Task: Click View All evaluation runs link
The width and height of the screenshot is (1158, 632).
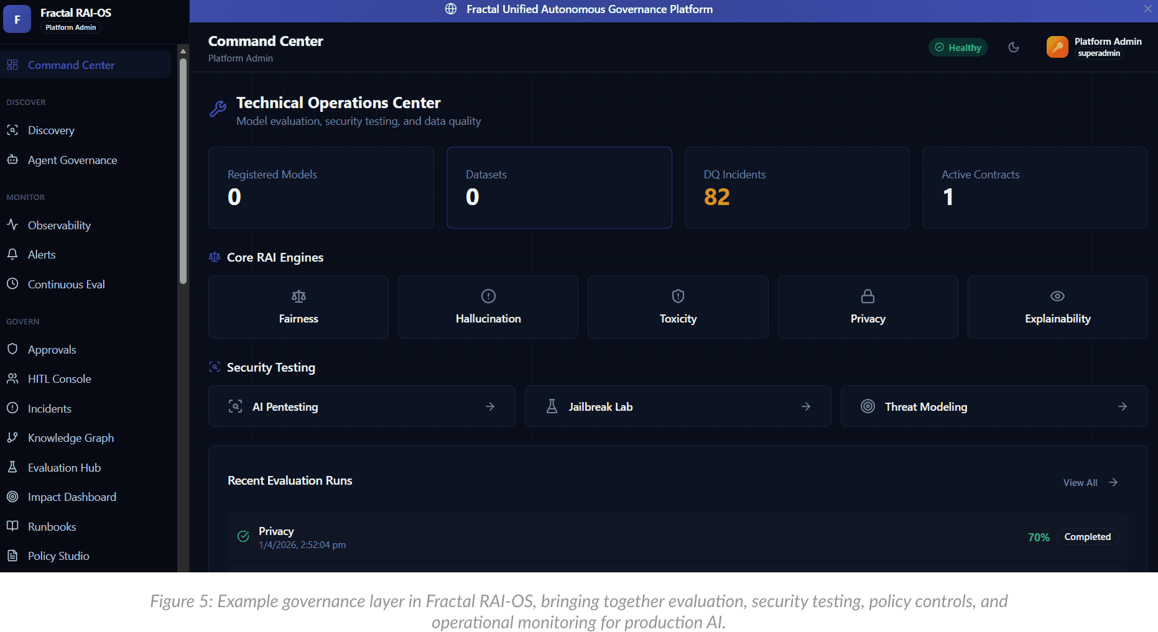Action: pos(1090,482)
